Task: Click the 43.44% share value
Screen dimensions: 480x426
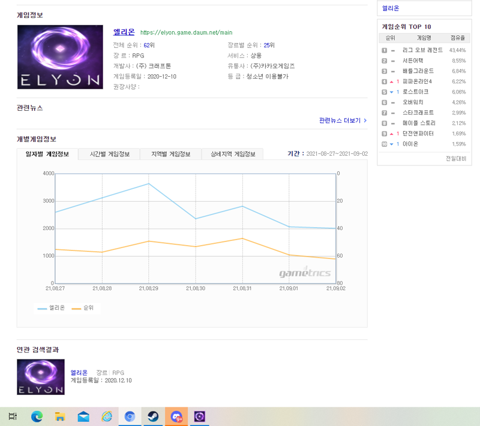Action: click(457, 50)
